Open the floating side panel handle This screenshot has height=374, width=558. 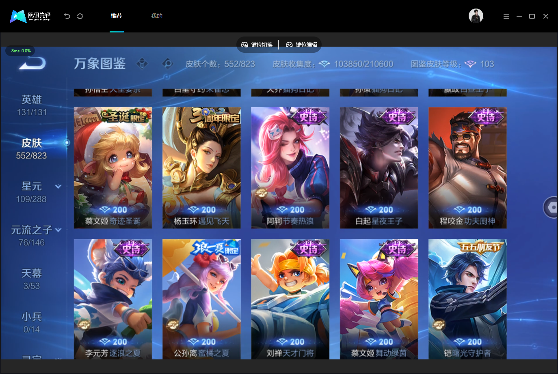551,207
